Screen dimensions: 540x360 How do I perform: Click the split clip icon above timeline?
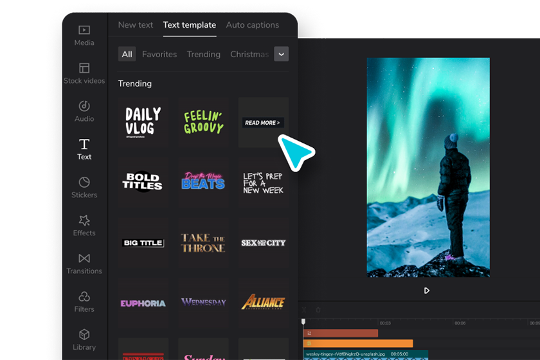coord(304,310)
